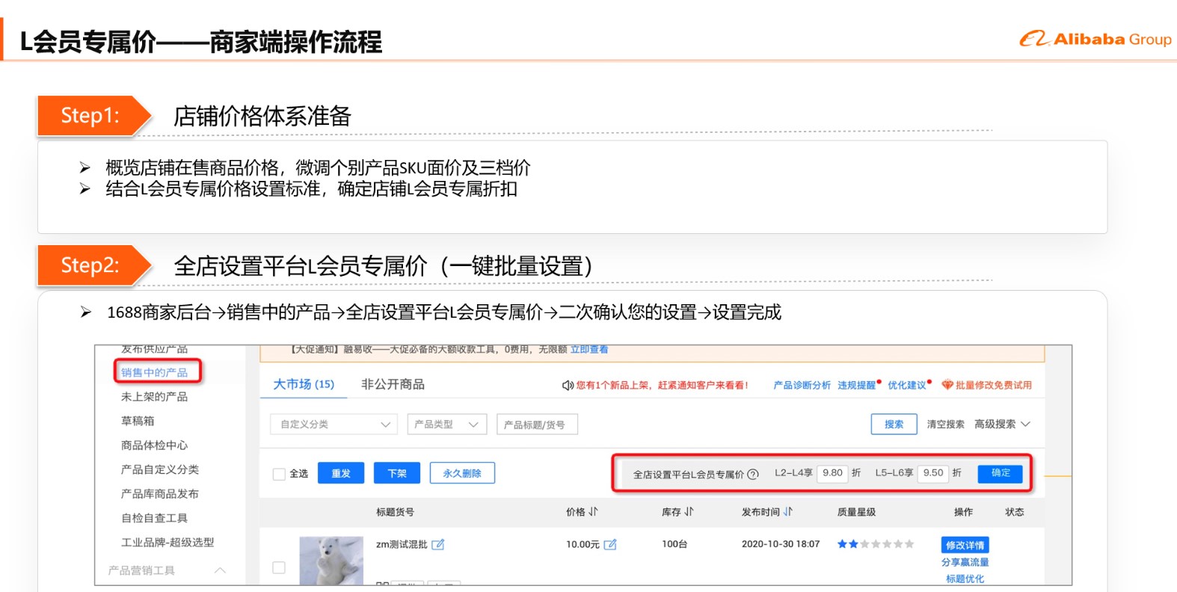Tick the 全选 select-all checkbox
The height and width of the screenshot is (592, 1177).
pyautogui.click(x=279, y=474)
